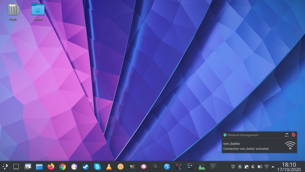The image size is (305, 172).
Task: Open the purple bird browser icon
Action: coord(74,167)
